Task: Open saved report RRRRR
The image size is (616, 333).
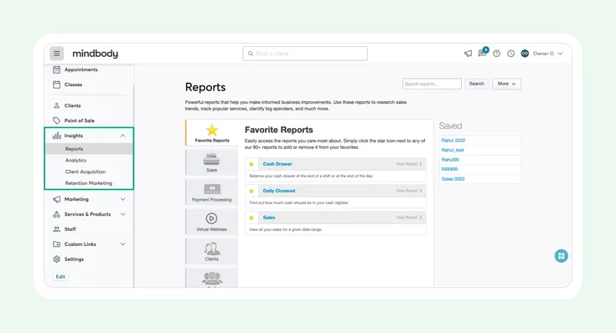Action: click(x=449, y=169)
